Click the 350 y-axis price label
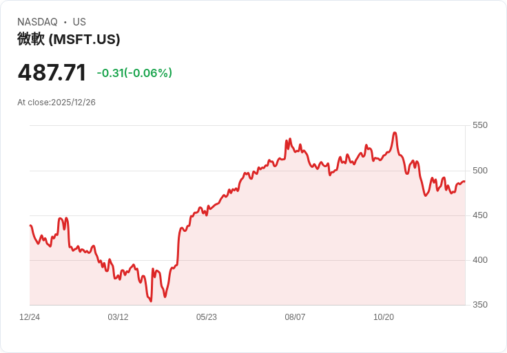 [479, 305]
